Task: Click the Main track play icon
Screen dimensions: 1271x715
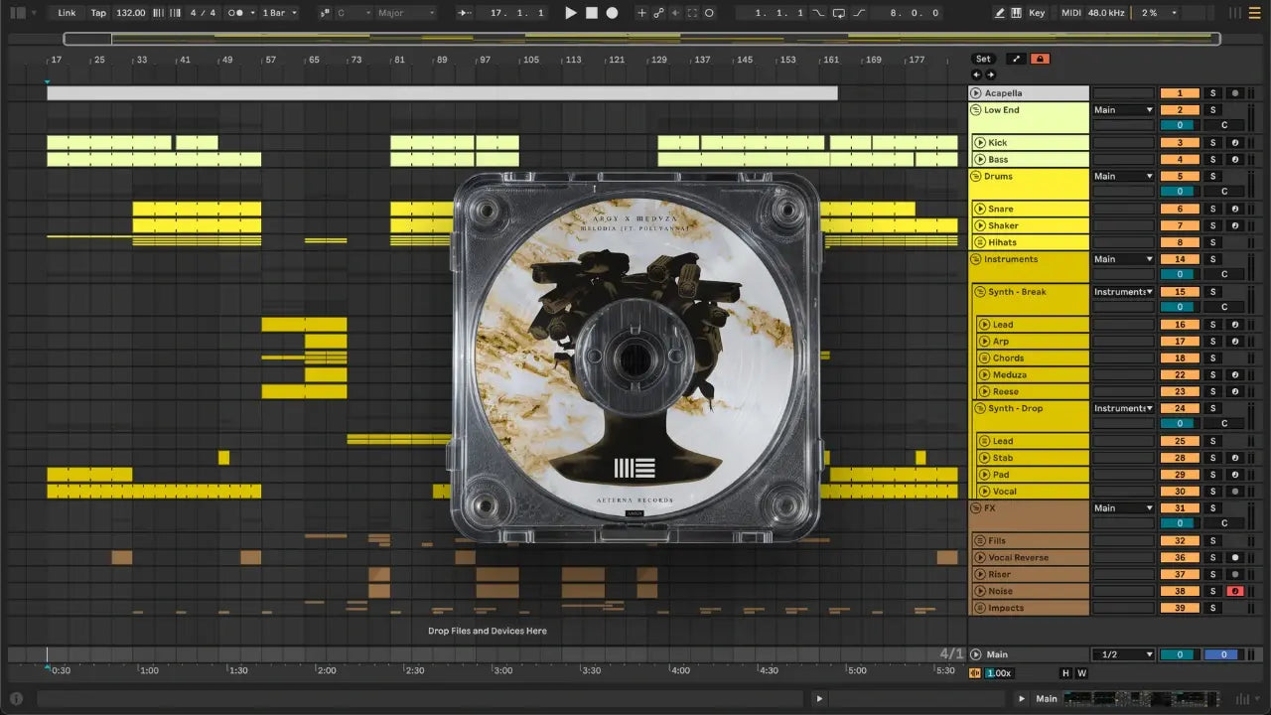Action: (976, 654)
